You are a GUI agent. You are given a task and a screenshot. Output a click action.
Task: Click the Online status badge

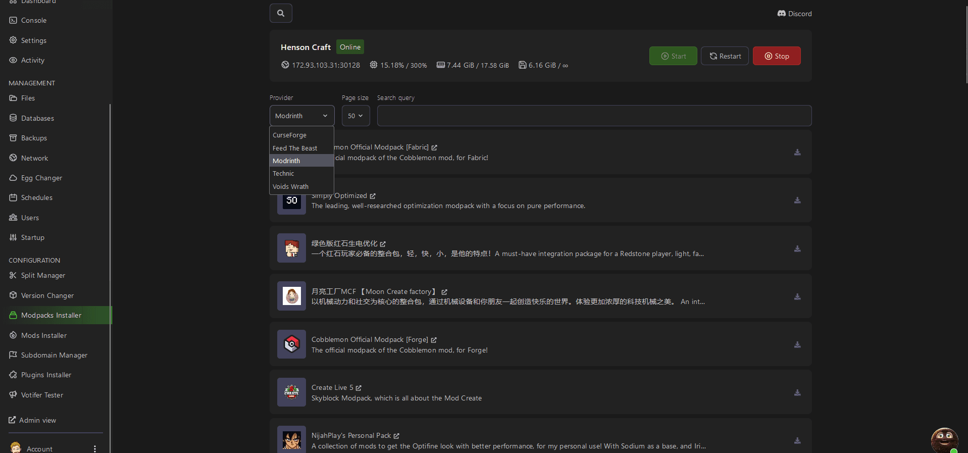[x=350, y=47]
